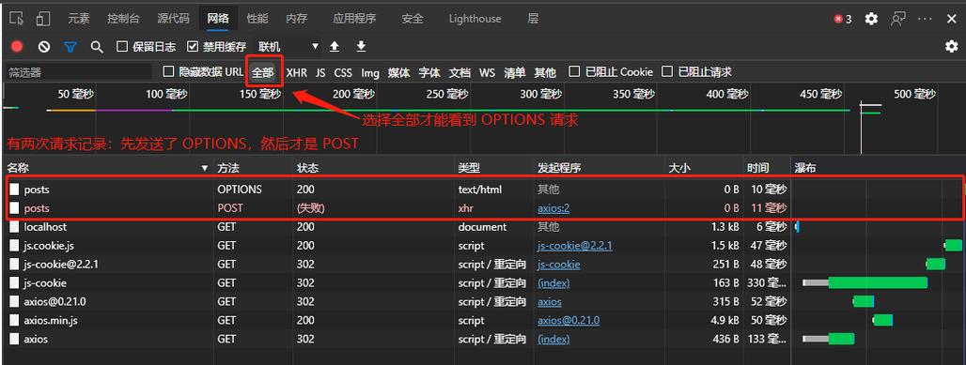Export HAR file with download arrow
The image size is (966, 365).
[x=362, y=46]
